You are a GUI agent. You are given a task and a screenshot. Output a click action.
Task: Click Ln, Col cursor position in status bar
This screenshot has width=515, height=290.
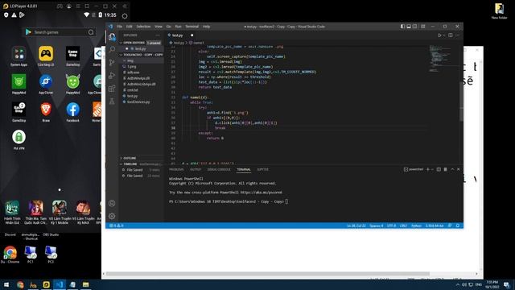tap(356, 226)
